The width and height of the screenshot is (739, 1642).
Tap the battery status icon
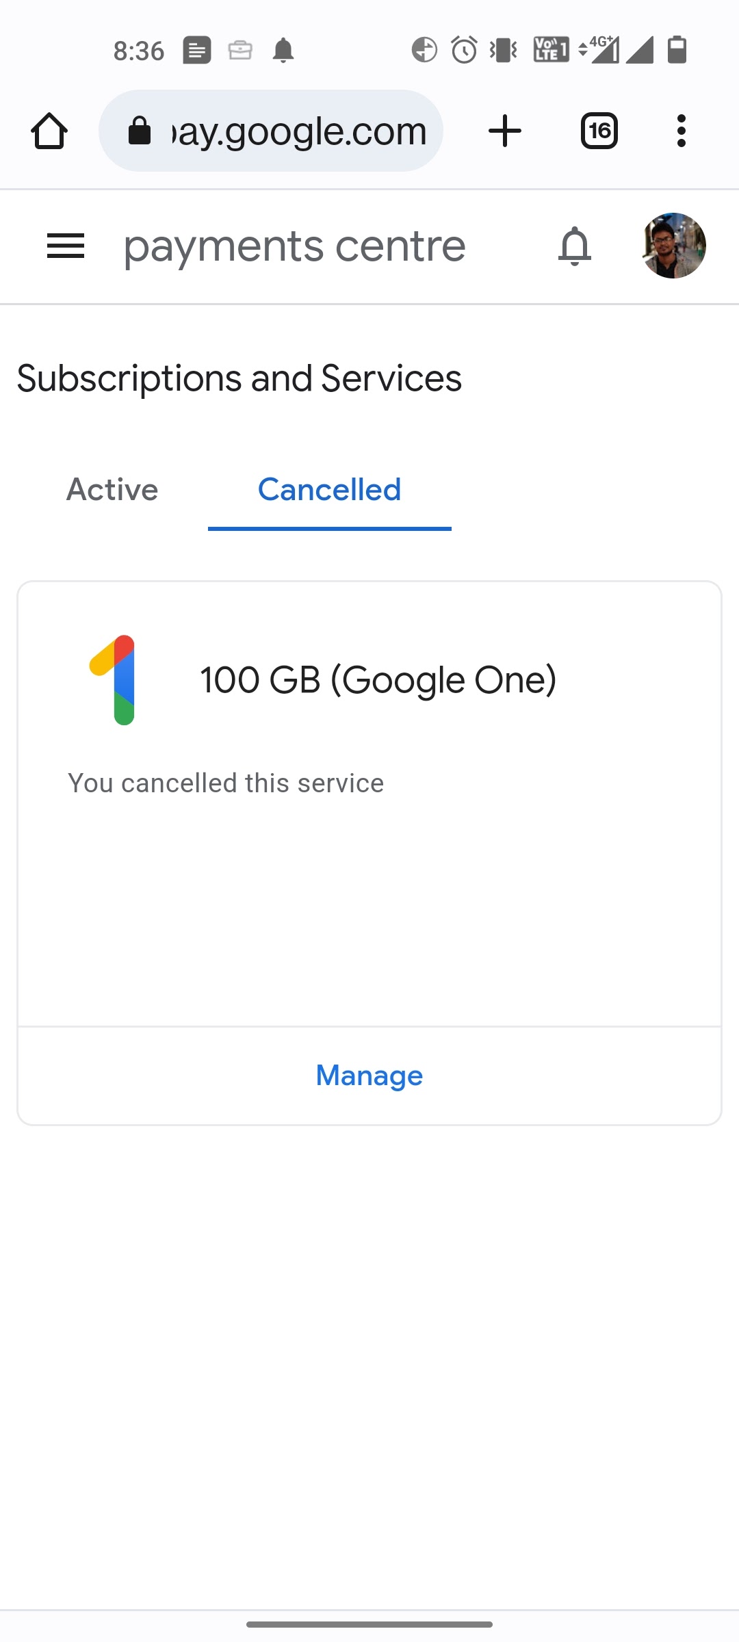677,50
